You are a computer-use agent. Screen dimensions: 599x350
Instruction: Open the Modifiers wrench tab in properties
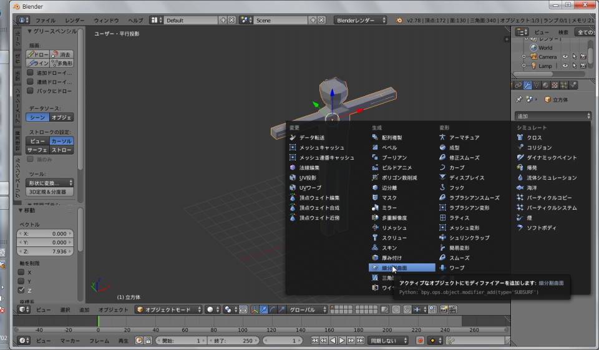(x=528, y=85)
